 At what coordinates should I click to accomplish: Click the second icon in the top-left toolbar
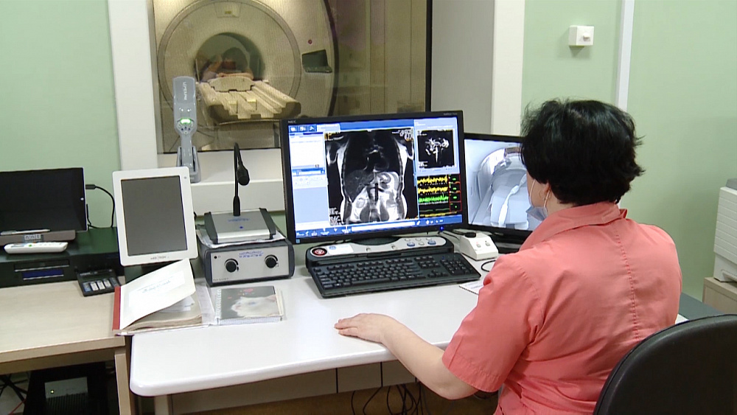302,128
